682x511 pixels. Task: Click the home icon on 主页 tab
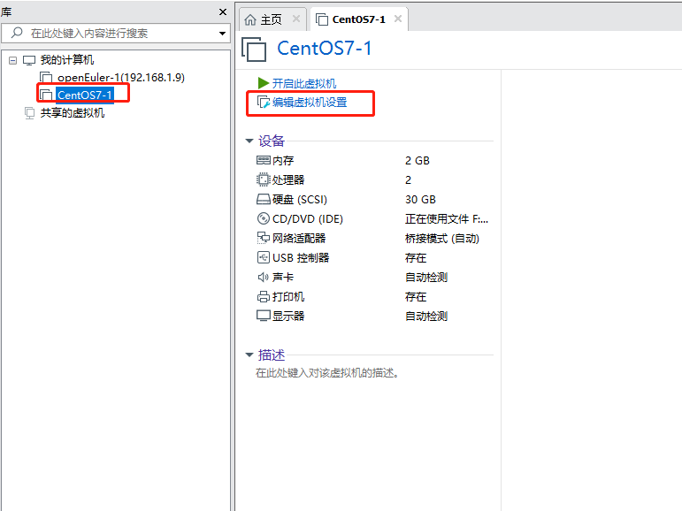coord(250,19)
